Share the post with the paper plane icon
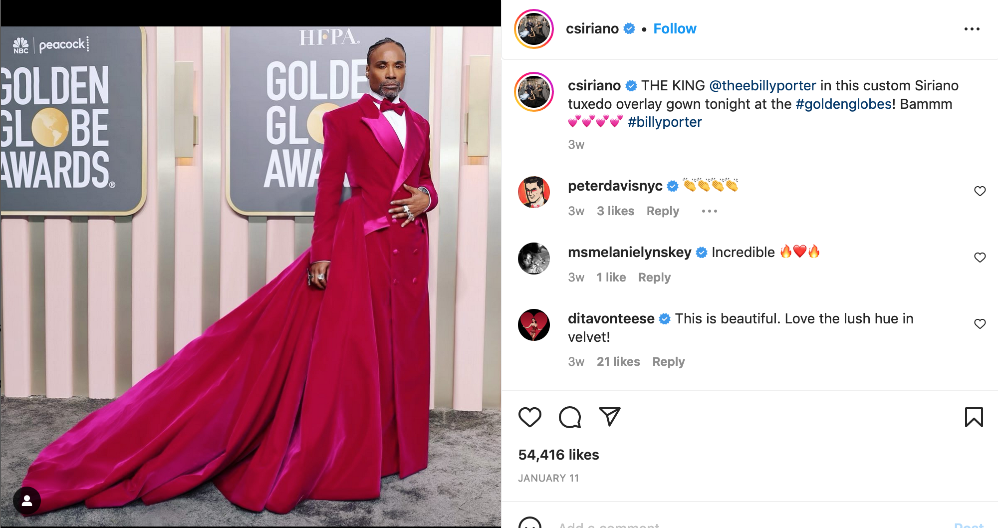The height and width of the screenshot is (528, 998). [609, 417]
